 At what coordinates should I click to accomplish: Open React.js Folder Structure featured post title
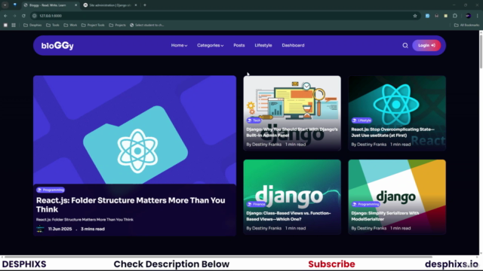[131, 205]
